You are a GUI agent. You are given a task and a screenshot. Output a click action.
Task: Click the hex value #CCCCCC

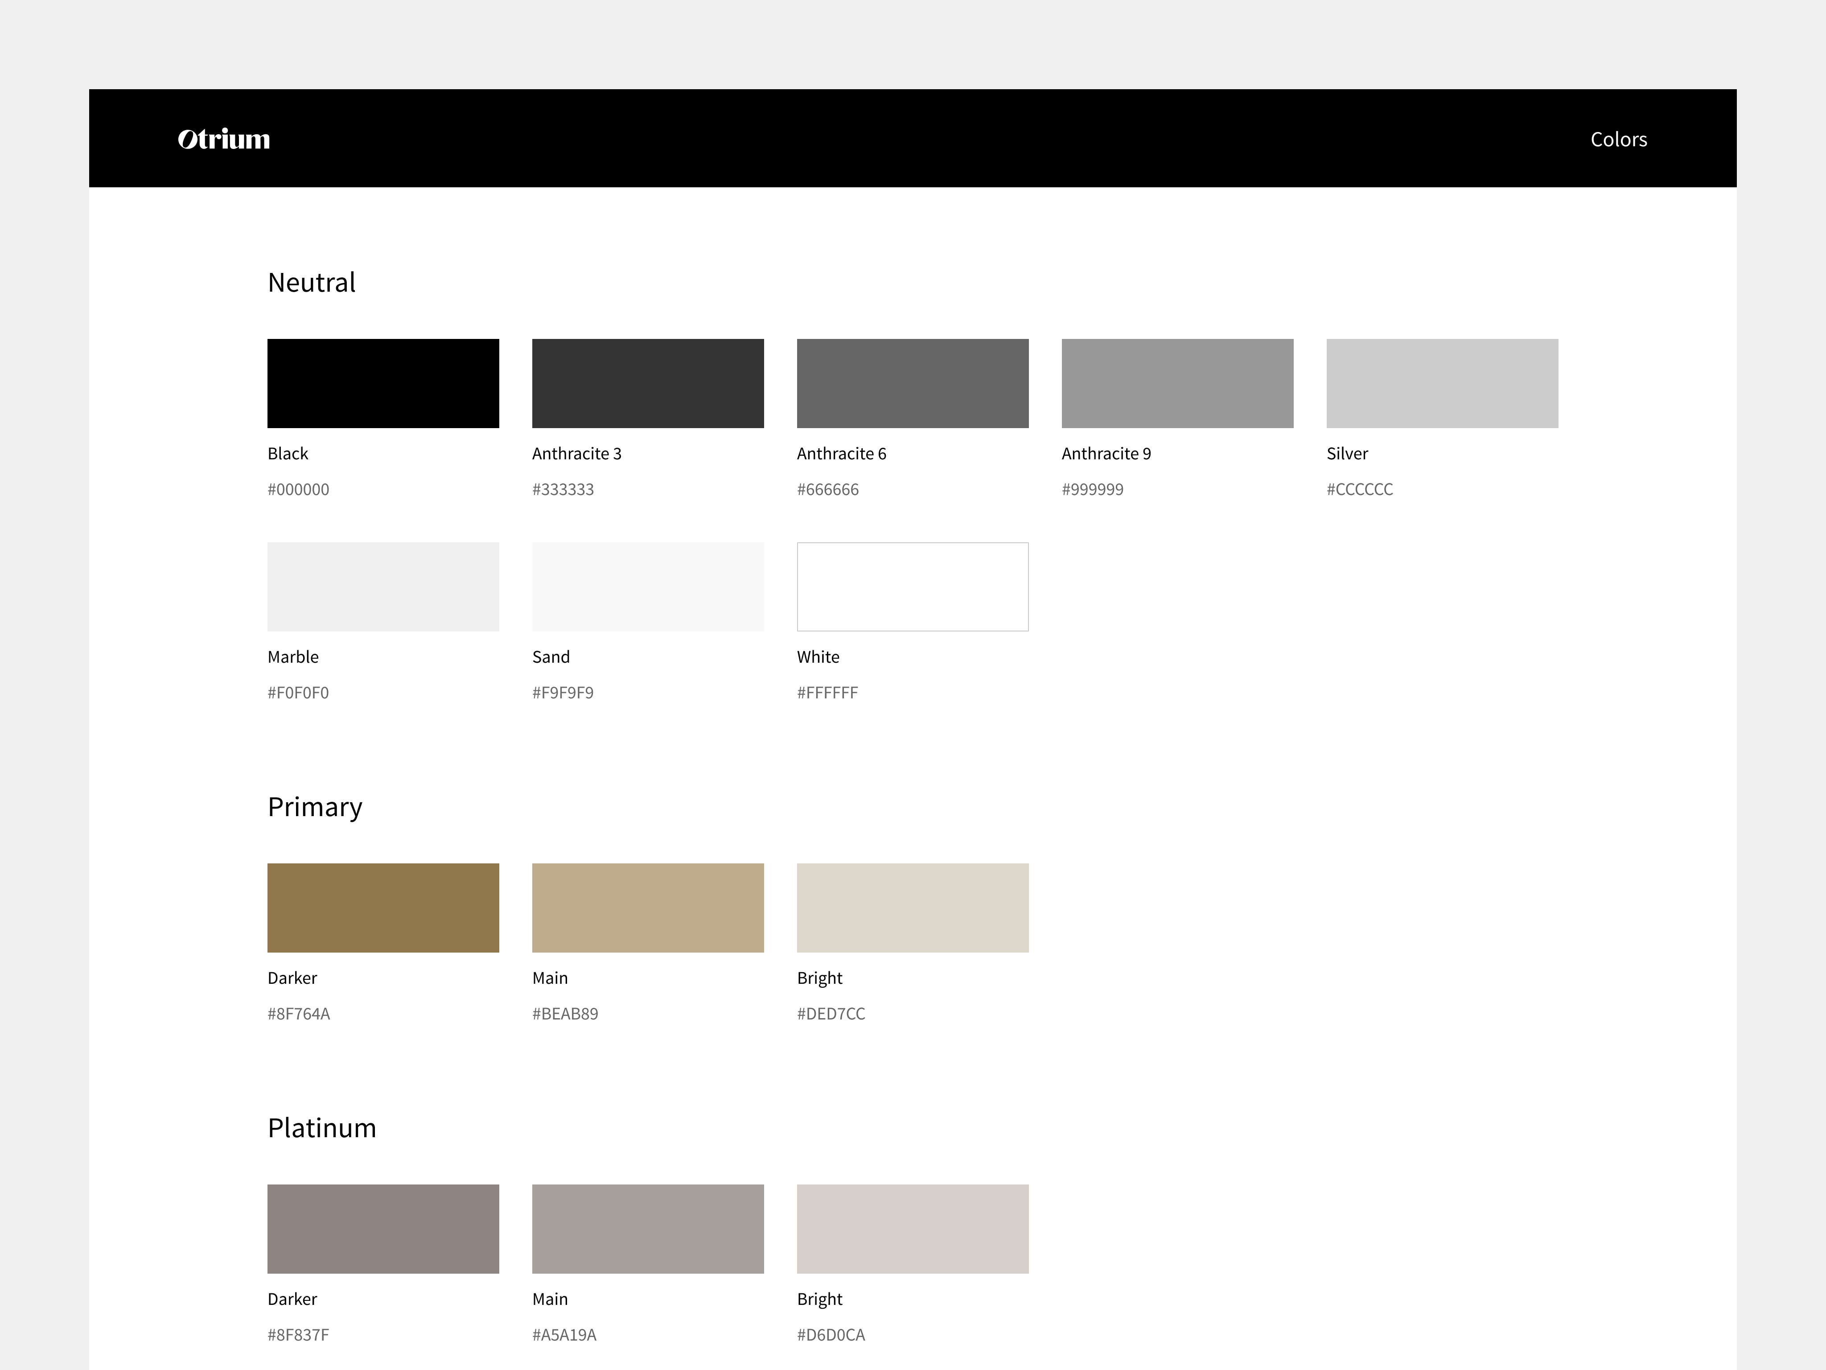click(1360, 489)
